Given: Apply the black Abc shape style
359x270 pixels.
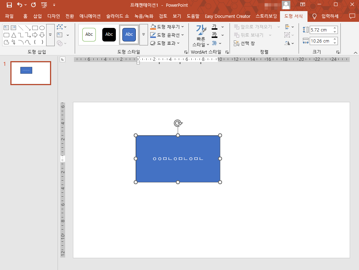Looking at the screenshot, I should tap(109, 35).
